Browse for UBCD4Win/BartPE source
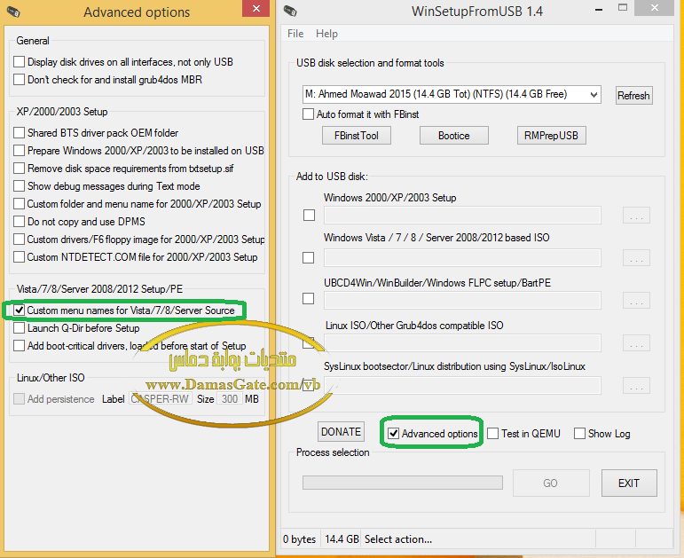 pyautogui.click(x=636, y=301)
